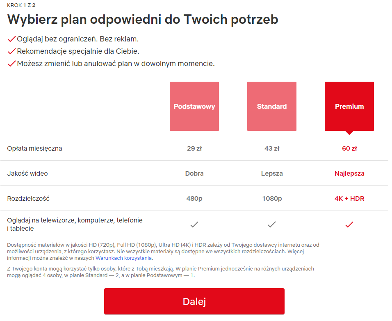The width and height of the screenshot is (392, 321).
Task: Click the 'Opłata miesięczna' row label
Action: pyautogui.click(x=34, y=148)
